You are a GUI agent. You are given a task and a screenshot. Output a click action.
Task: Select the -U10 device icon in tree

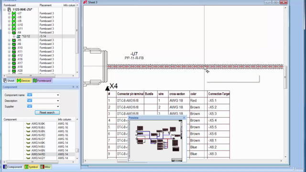(14, 25)
